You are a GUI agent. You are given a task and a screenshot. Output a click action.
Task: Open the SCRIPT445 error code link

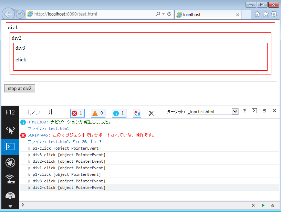point(38,135)
